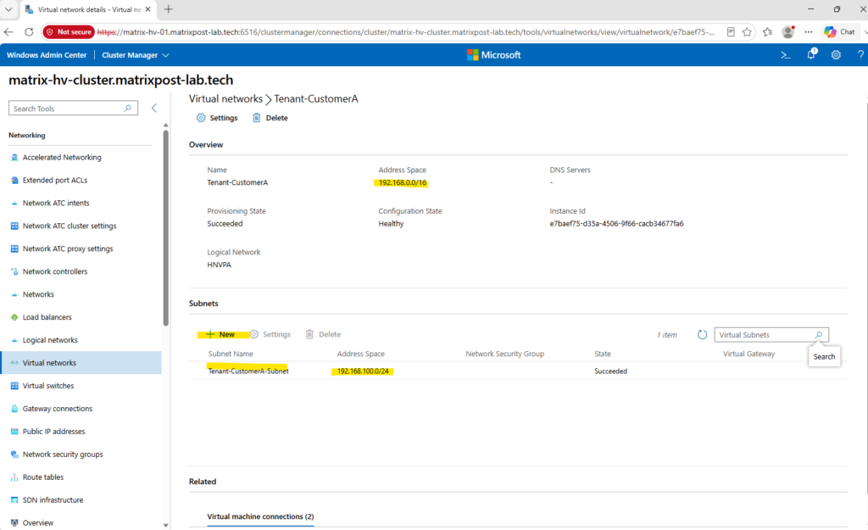Switch to Virtual machine connections tab
This screenshot has height=530, width=868.
[x=260, y=516]
